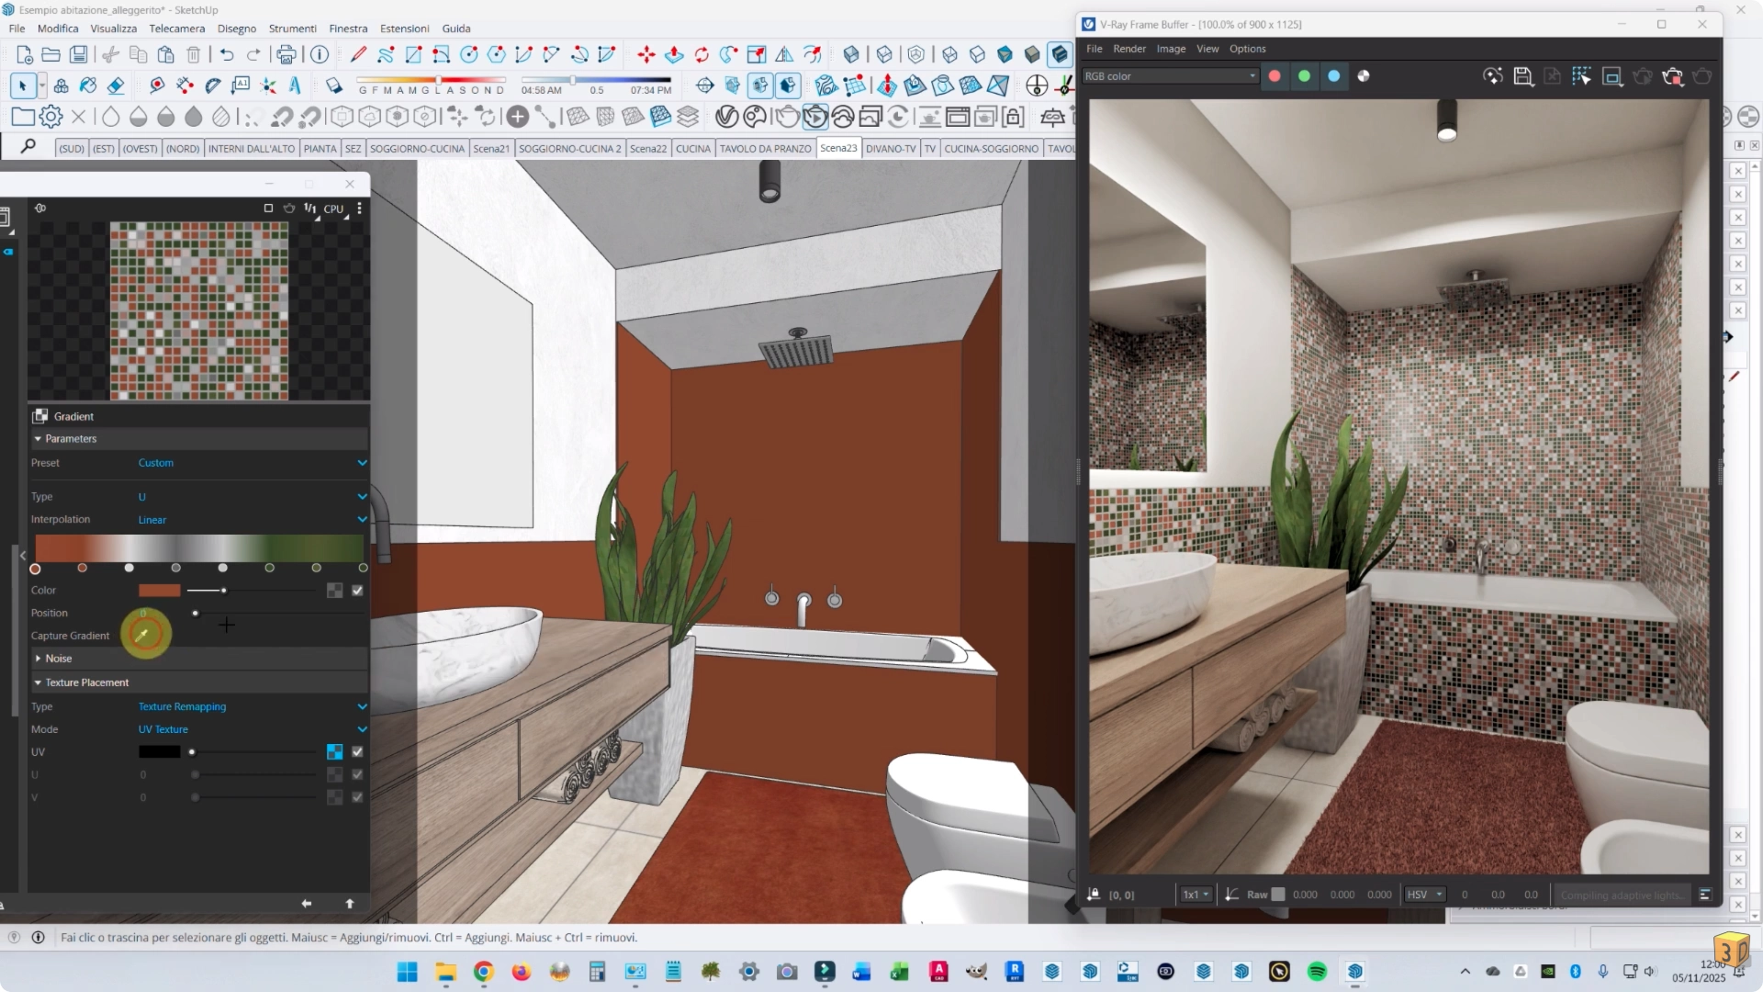Click the mosaic material preview thumbnail

tap(199, 310)
